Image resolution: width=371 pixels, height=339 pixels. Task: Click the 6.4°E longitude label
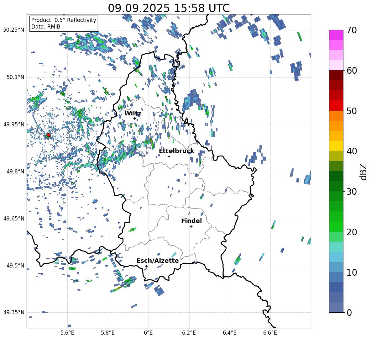click(x=229, y=333)
